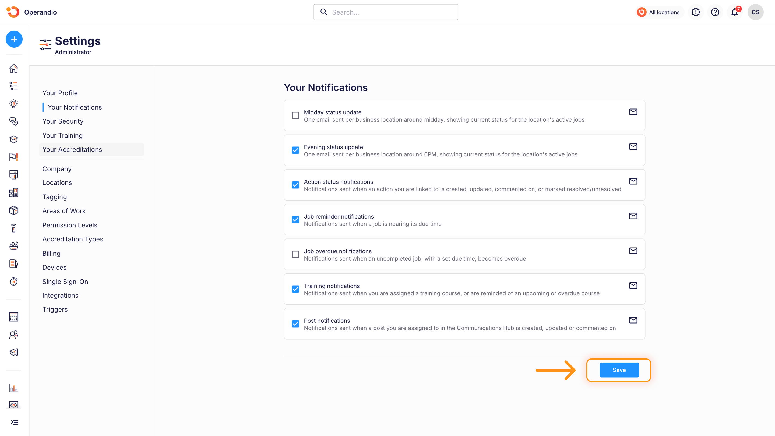This screenshot has height=436, width=775.
Task: Expand the sidebar with the menu icon
Action: pyautogui.click(x=15, y=423)
